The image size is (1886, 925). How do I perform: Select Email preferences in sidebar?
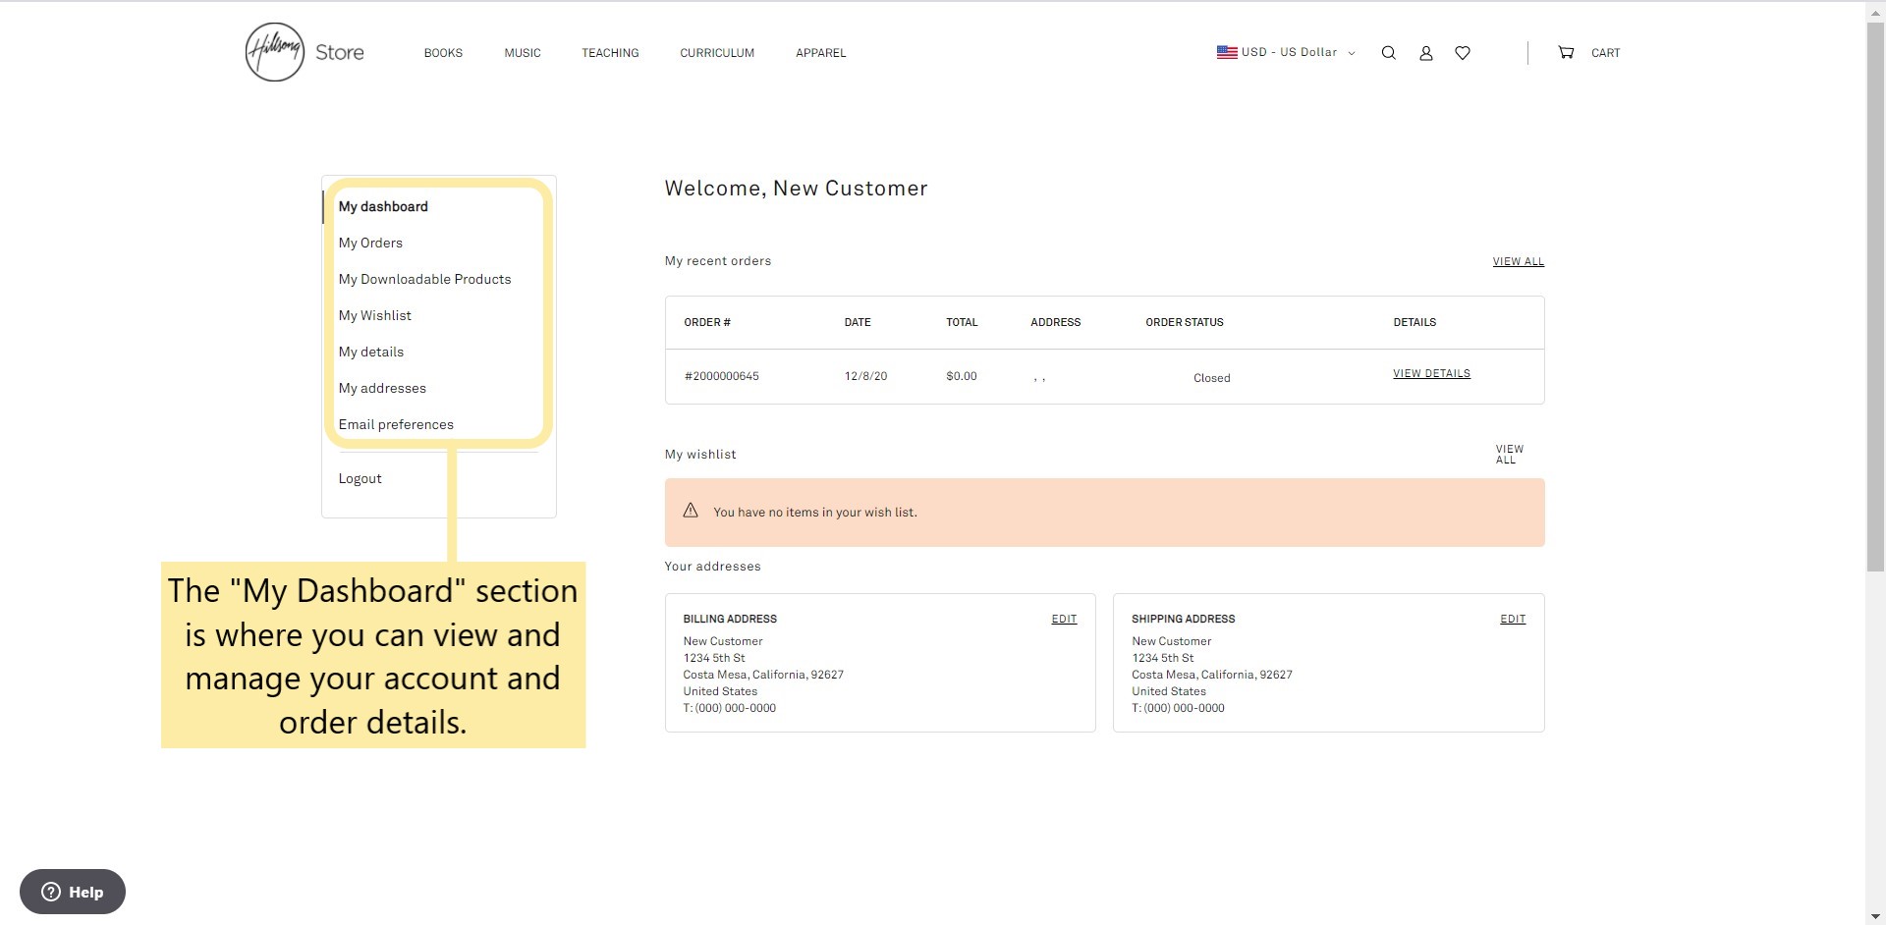[396, 424]
